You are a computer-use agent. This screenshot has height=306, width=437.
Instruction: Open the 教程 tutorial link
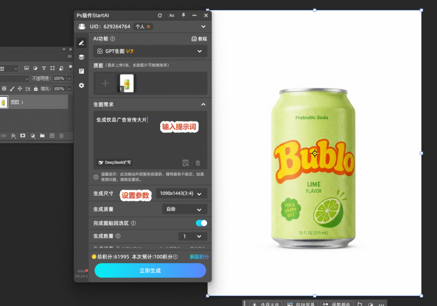tap(199, 39)
